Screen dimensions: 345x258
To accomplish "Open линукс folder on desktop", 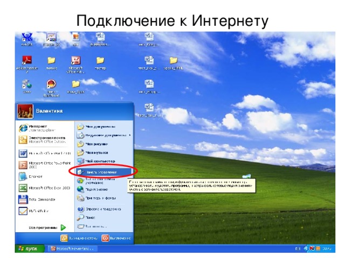I will click(52, 63).
